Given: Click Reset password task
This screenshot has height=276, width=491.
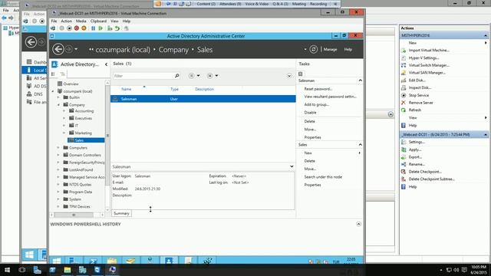Looking at the screenshot, I should (x=318, y=89).
